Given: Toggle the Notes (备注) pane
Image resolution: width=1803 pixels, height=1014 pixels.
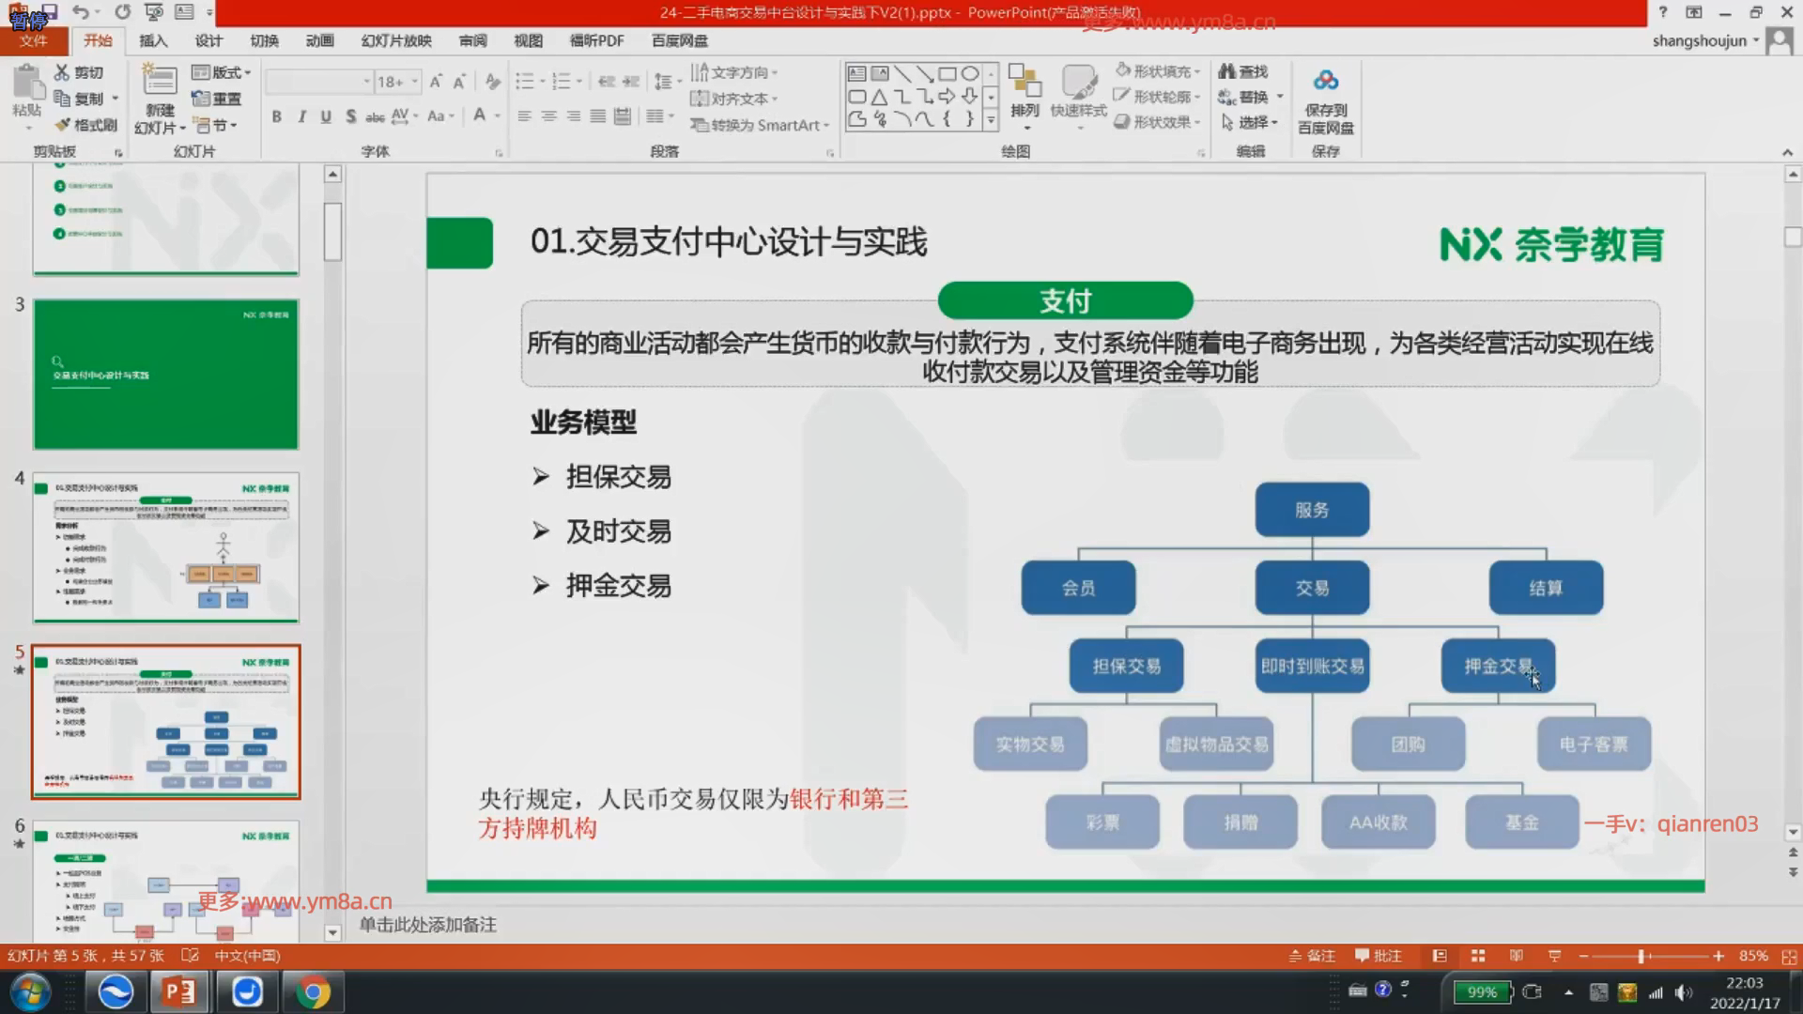Looking at the screenshot, I should click(x=1312, y=956).
